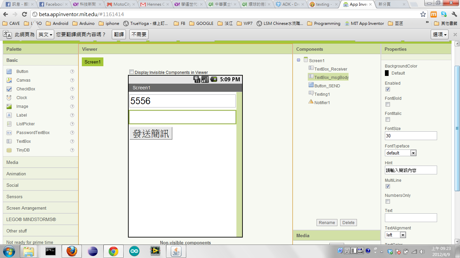Screen dimensions: 460x258
Task: Switch to the ADK browser tab
Action: (289, 4)
